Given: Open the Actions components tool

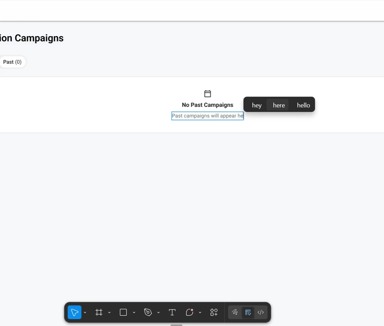Looking at the screenshot, I should coord(214,312).
